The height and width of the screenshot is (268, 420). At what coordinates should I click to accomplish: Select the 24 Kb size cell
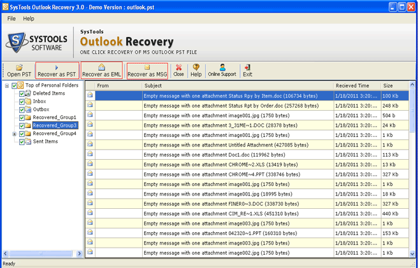pyautogui.click(x=395, y=125)
